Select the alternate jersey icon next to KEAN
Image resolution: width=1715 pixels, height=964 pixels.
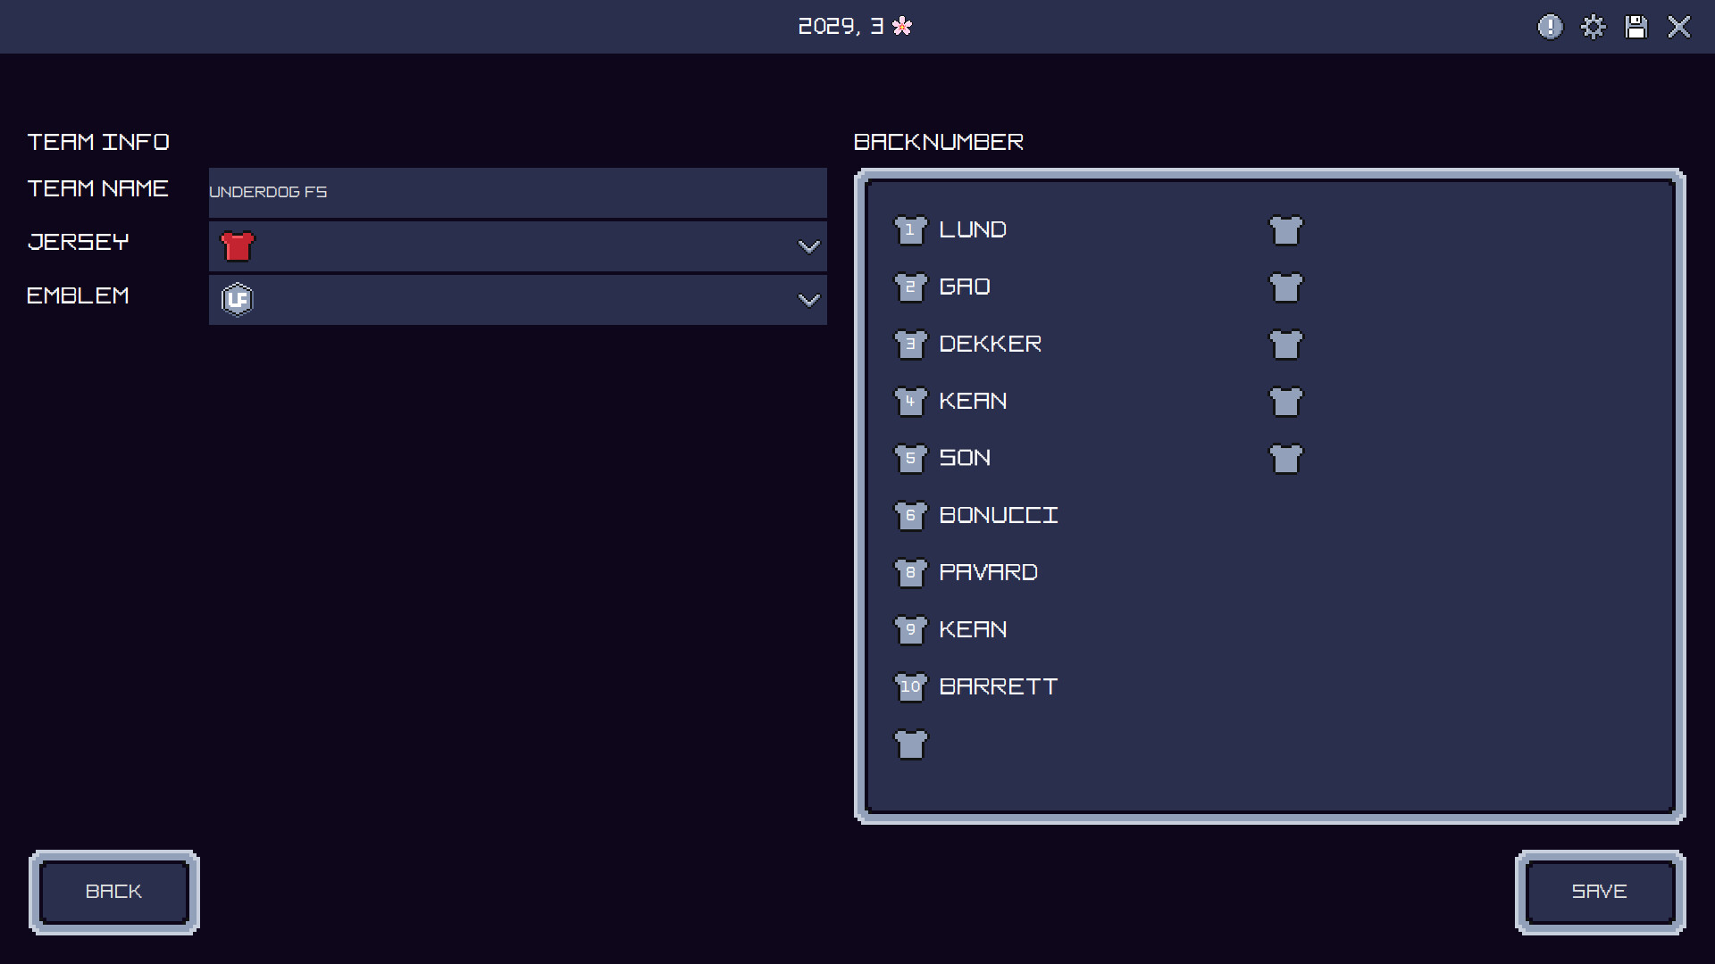[1286, 401]
